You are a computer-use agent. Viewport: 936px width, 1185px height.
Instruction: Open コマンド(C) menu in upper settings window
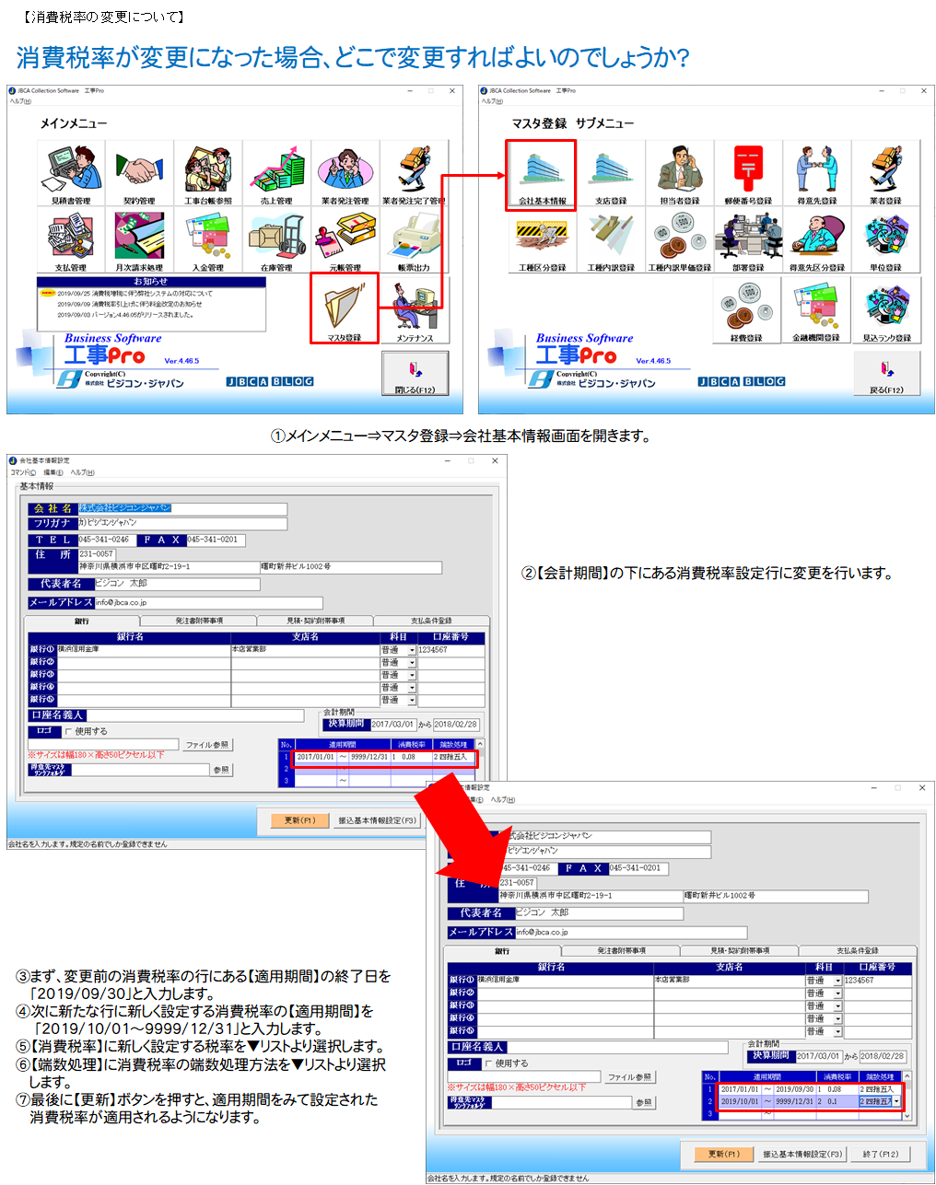click(x=23, y=472)
